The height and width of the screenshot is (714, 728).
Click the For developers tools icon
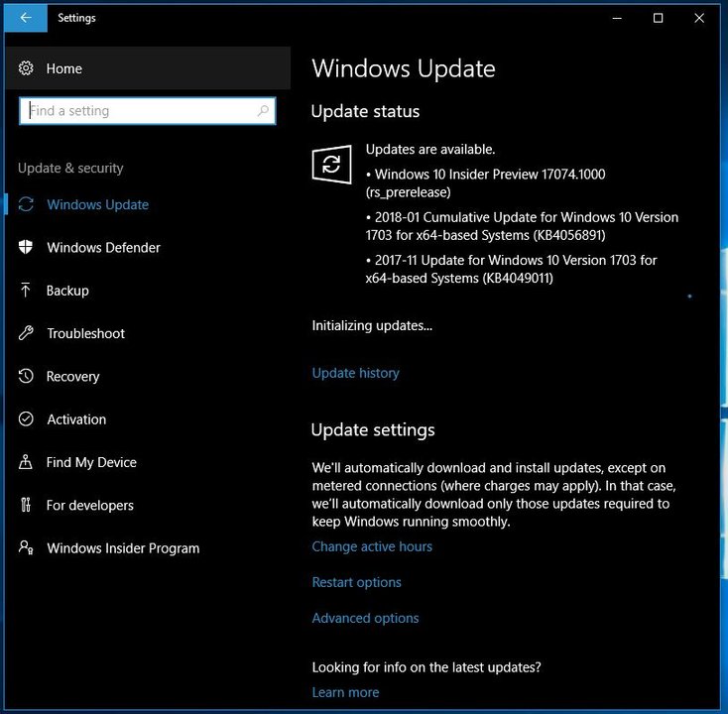tap(26, 505)
